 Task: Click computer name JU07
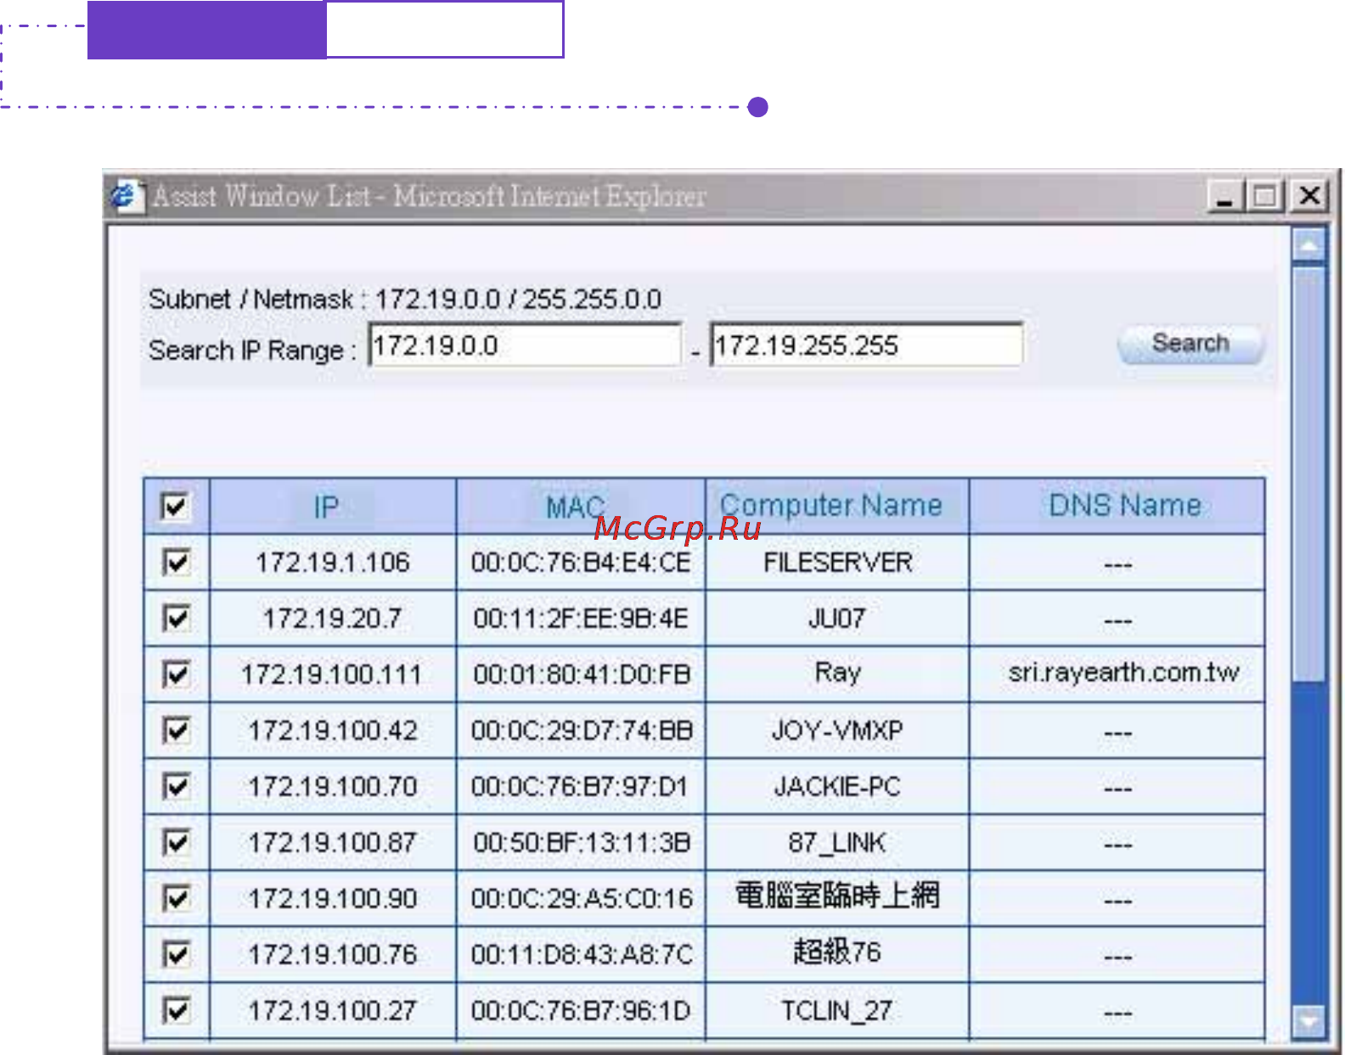coord(837,619)
